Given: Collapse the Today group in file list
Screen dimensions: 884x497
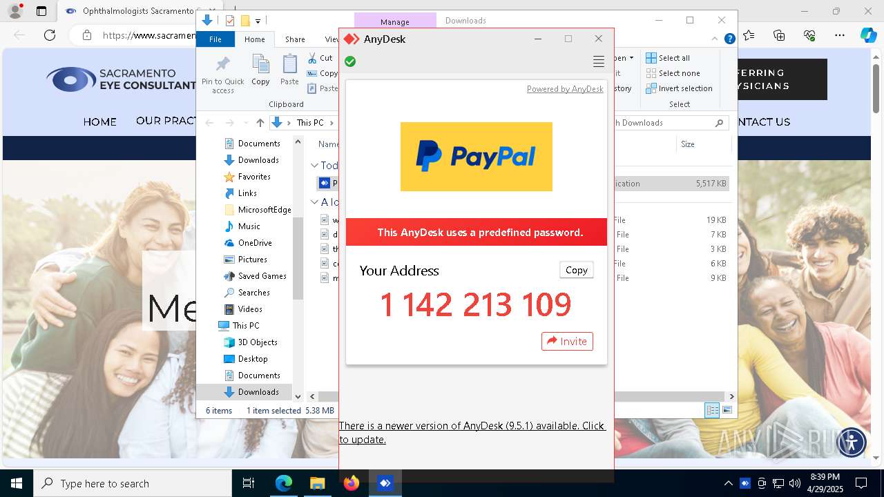Looking at the screenshot, I should click(314, 166).
